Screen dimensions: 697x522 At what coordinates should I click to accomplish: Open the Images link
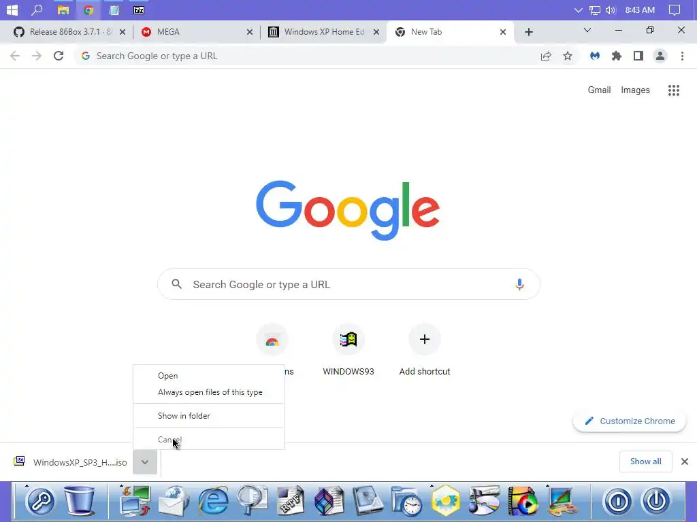click(x=635, y=90)
